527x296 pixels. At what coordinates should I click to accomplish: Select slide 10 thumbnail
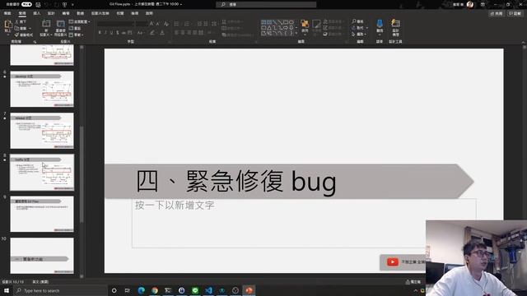tap(42, 256)
